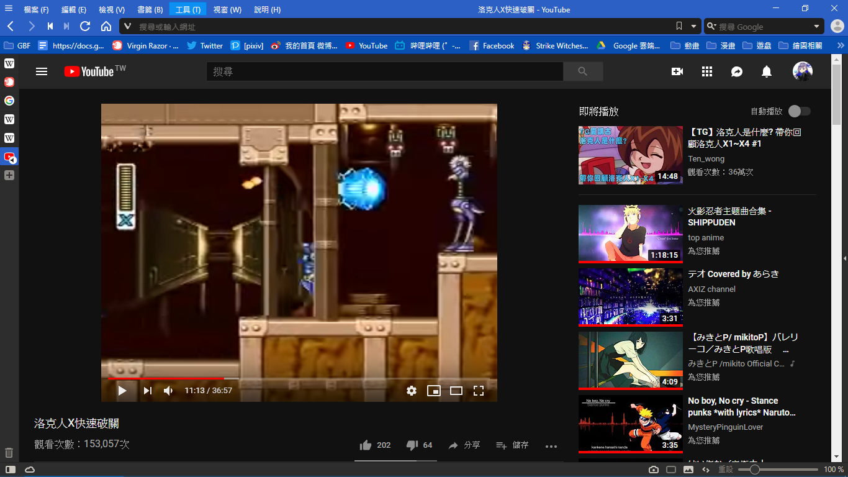
Task: Expand the 遊戲 bookmark folder
Action: point(757,45)
